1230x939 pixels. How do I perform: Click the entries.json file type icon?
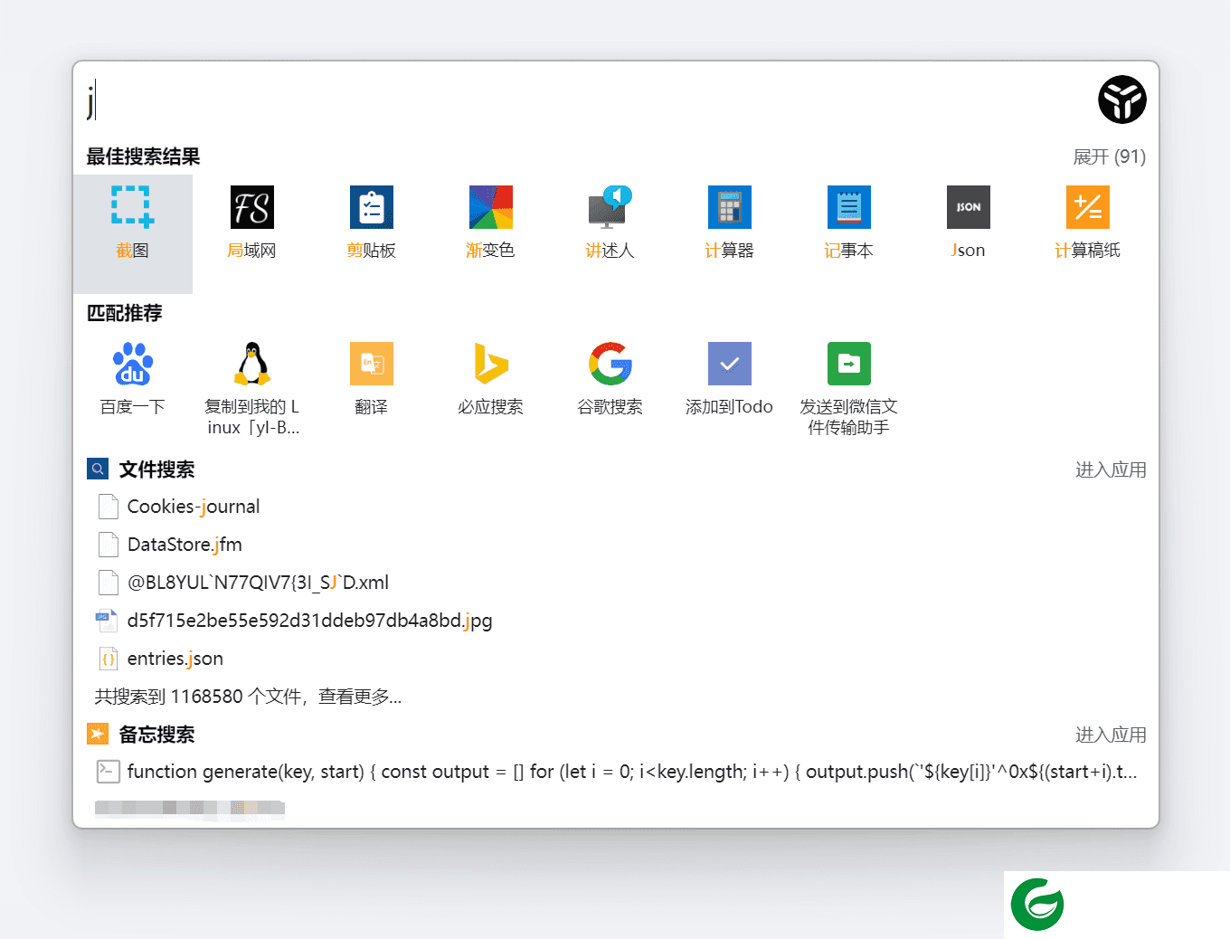108,659
